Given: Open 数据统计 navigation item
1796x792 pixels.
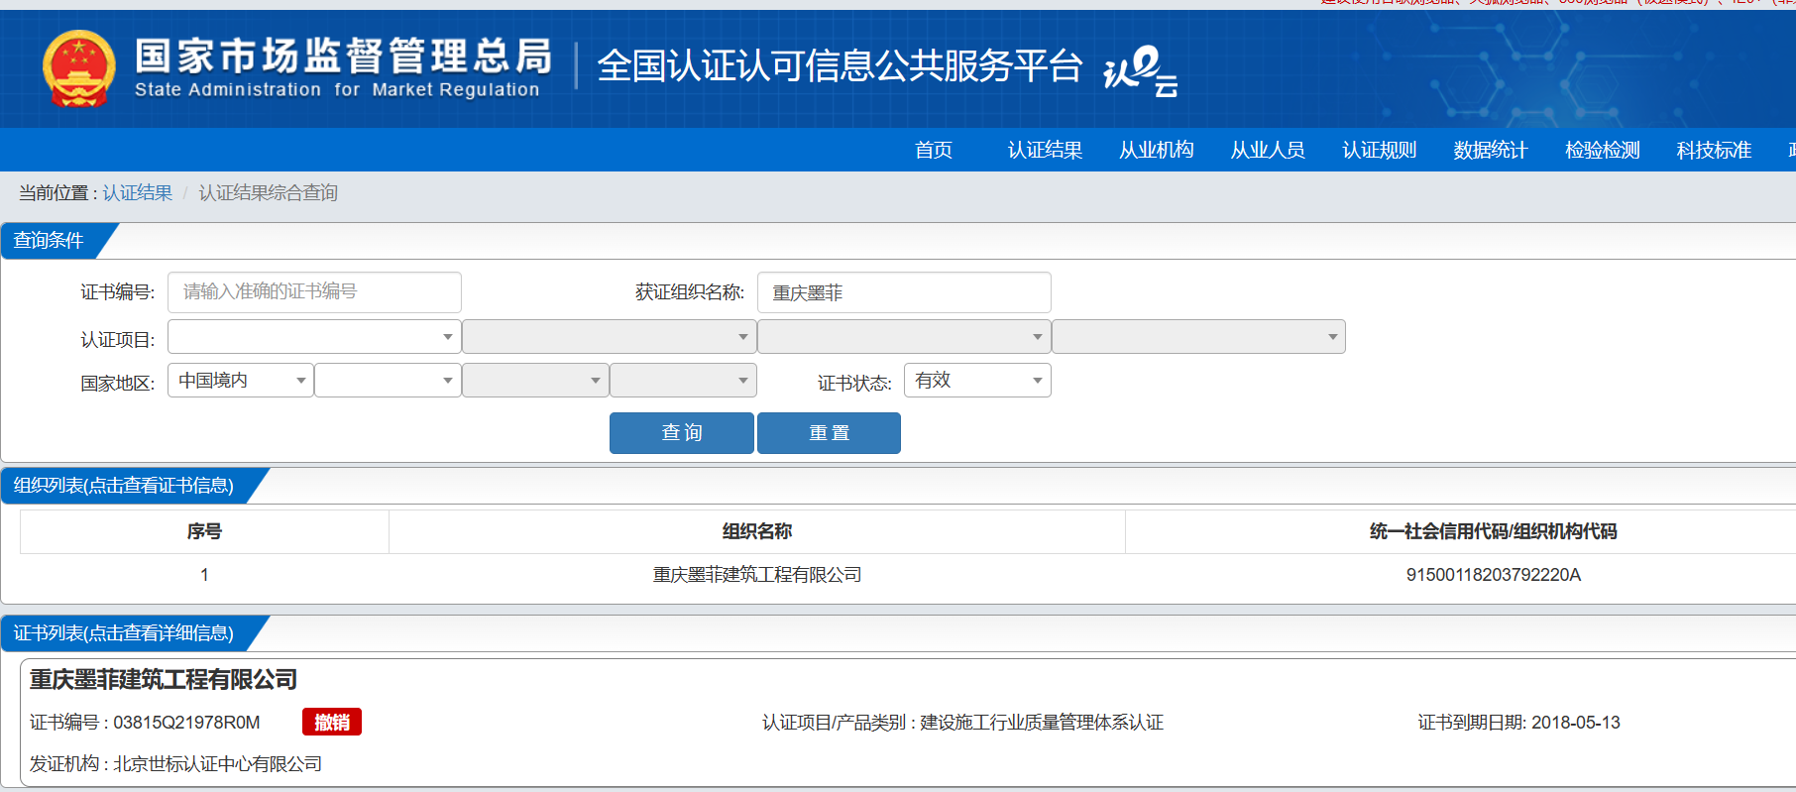Looking at the screenshot, I should coord(1491,150).
